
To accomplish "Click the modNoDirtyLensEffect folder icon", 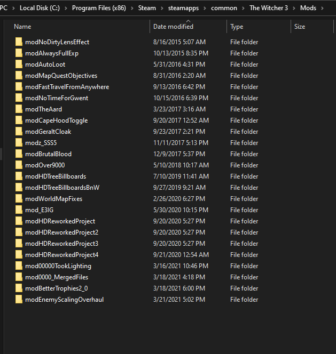I will point(19,42).
